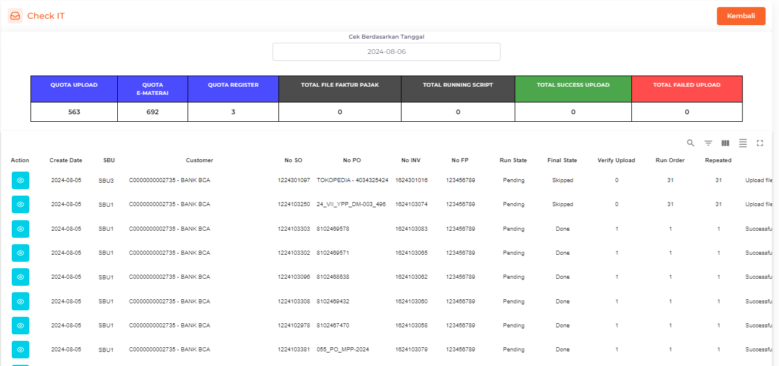Image resolution: width=779 pixels, height=366 pixels.
Task: View details of TOKOPEDIA - 4034325424 row
Action: 20,180
